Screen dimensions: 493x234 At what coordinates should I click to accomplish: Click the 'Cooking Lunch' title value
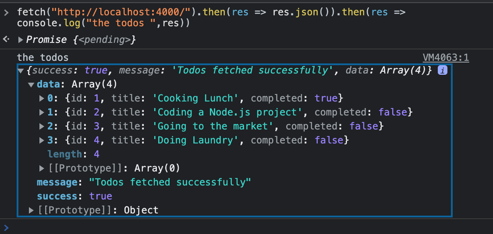[x=195, y=98]
